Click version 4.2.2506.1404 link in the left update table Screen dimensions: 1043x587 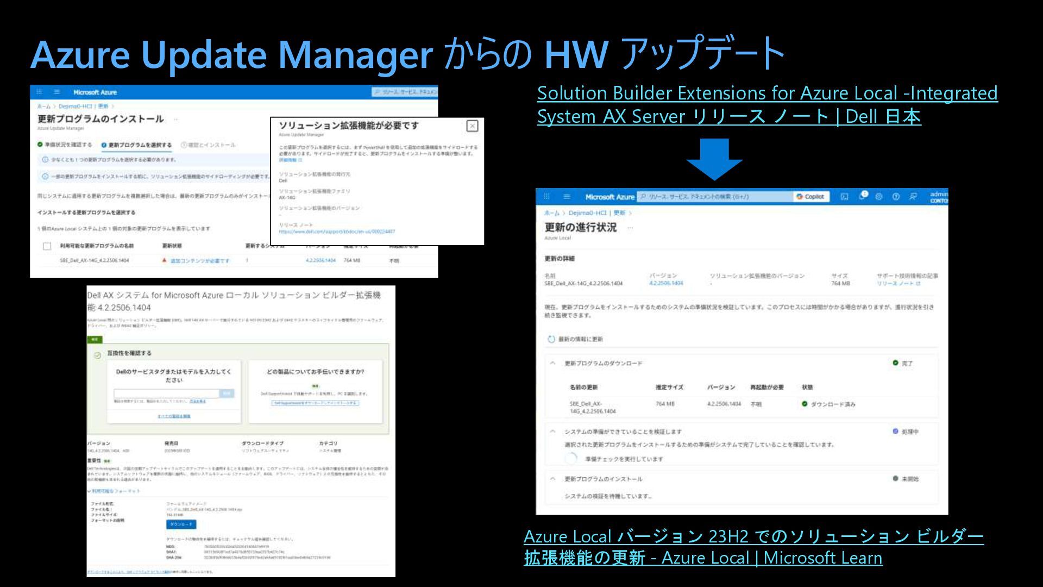tap(321, 260)
